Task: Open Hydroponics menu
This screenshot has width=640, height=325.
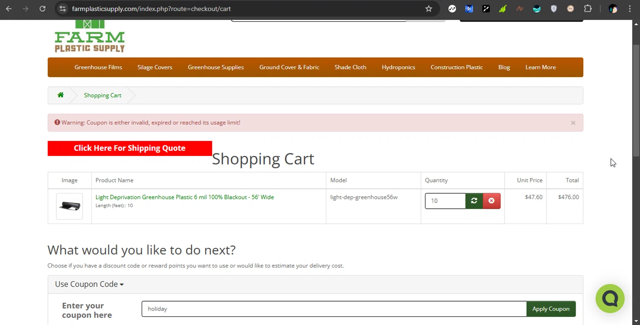Action: (399, 67)
